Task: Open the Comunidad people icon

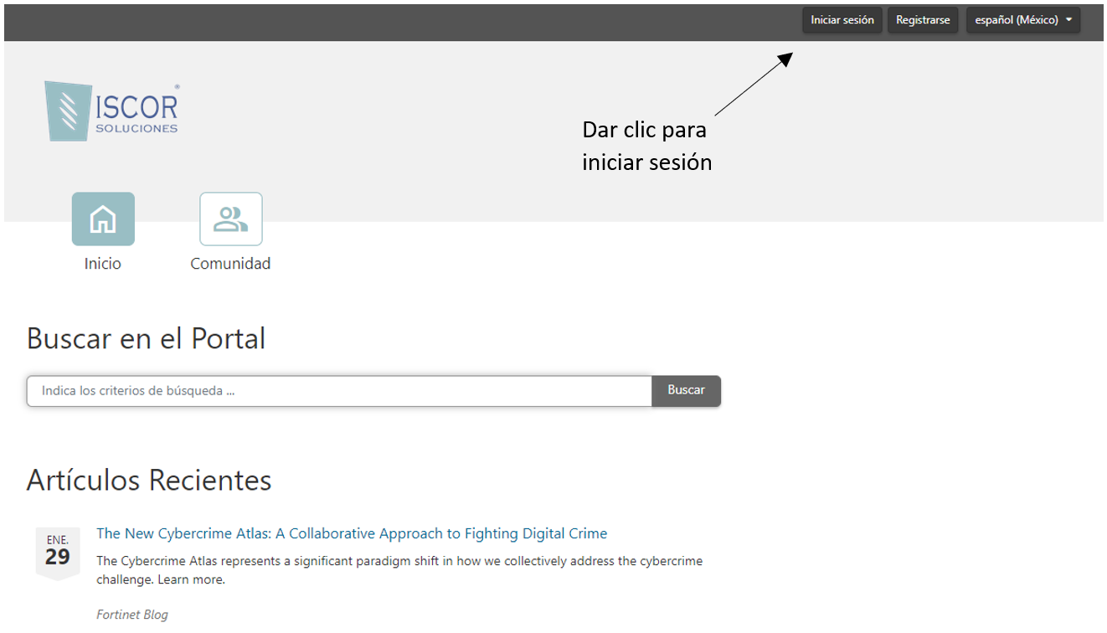Action: pos(230,219)
